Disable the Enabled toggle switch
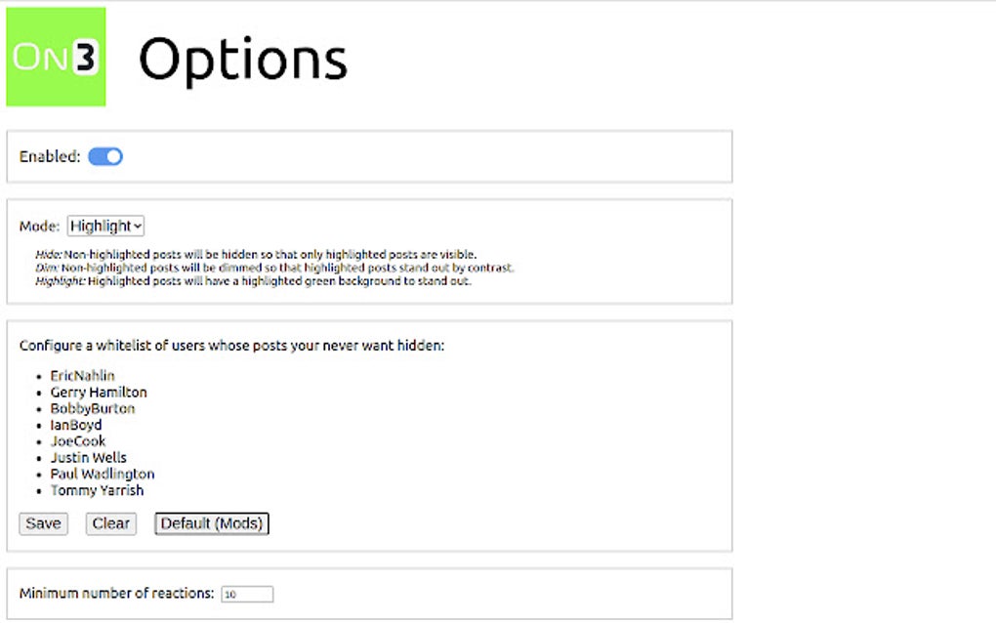Screen dimensions: 996x623 tap(104, 156)
